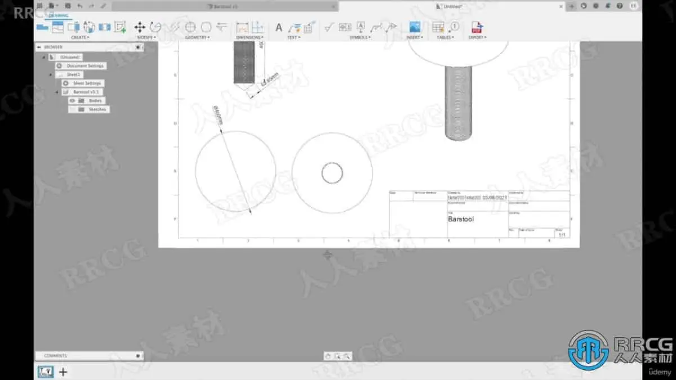Image resolution: width=676 pixels, height=380 pixels.
Task: Select the Edge Extension geometry tool
Action: tap(221, 26)
